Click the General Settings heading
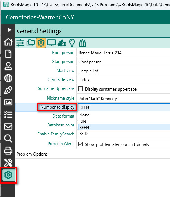The height and width of the screenshot is (197, 170). 39,31
